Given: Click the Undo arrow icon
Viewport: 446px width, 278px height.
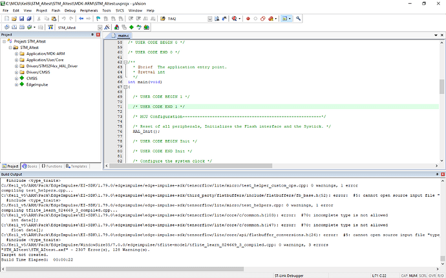Looking at the screenshot, I should (64, 19).
